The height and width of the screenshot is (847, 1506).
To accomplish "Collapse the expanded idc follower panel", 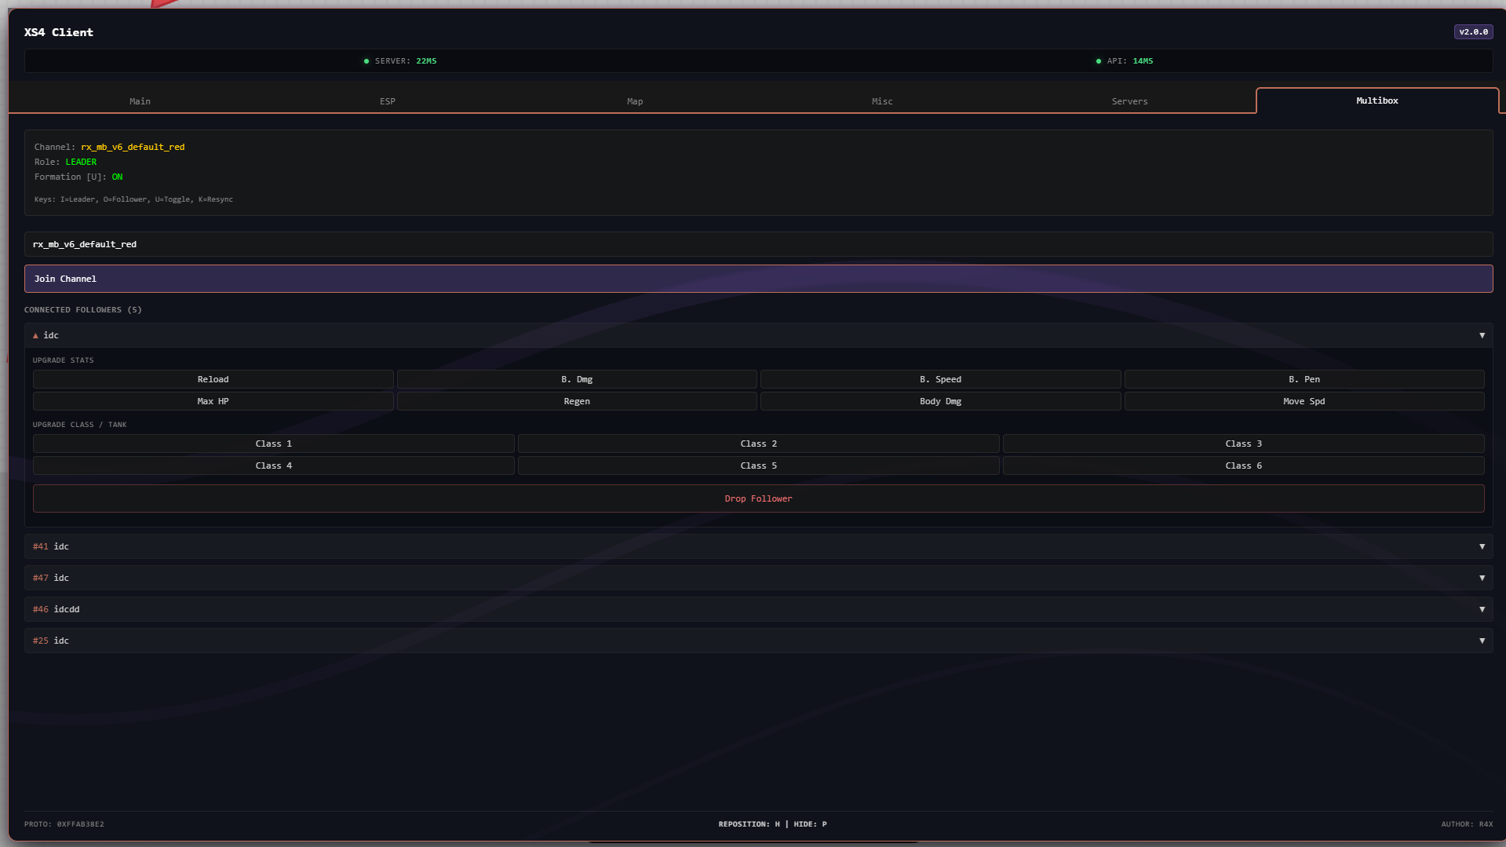I will coord(1482,335).
